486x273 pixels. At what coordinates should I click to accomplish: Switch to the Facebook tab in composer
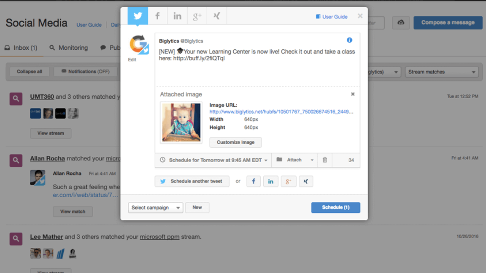click(x=157, y=16)
